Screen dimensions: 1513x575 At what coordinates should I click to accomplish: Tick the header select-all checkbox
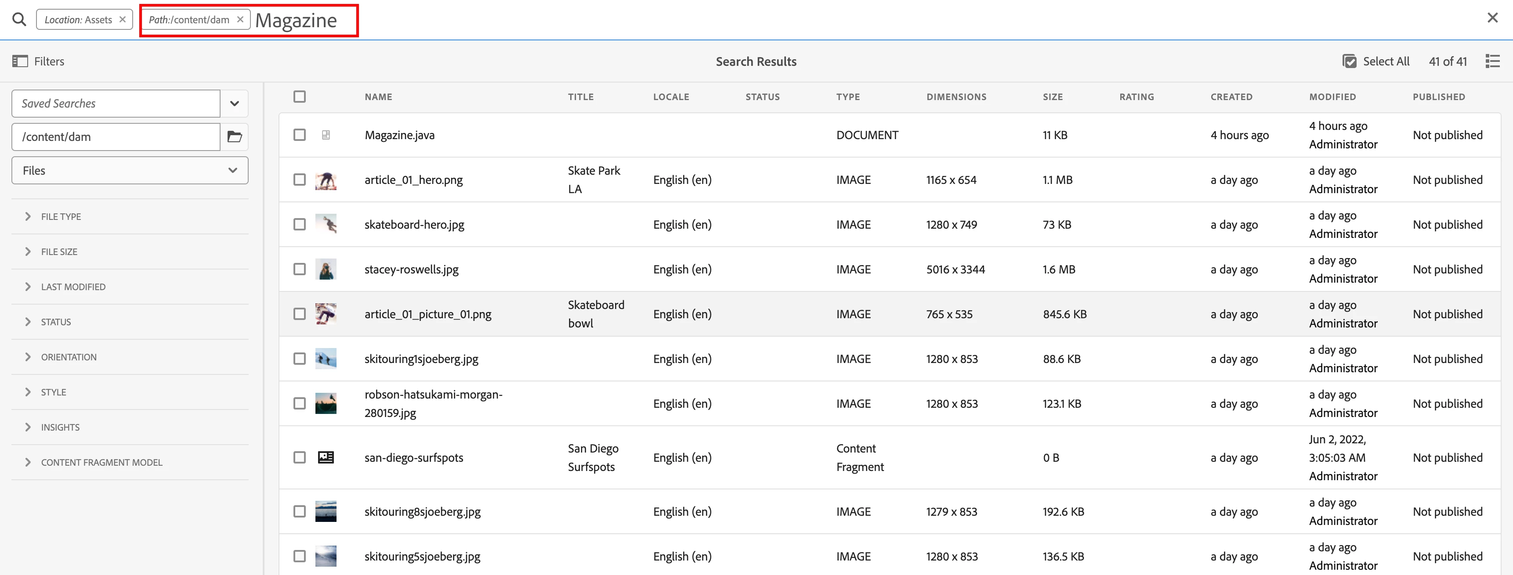coord(300,96)
